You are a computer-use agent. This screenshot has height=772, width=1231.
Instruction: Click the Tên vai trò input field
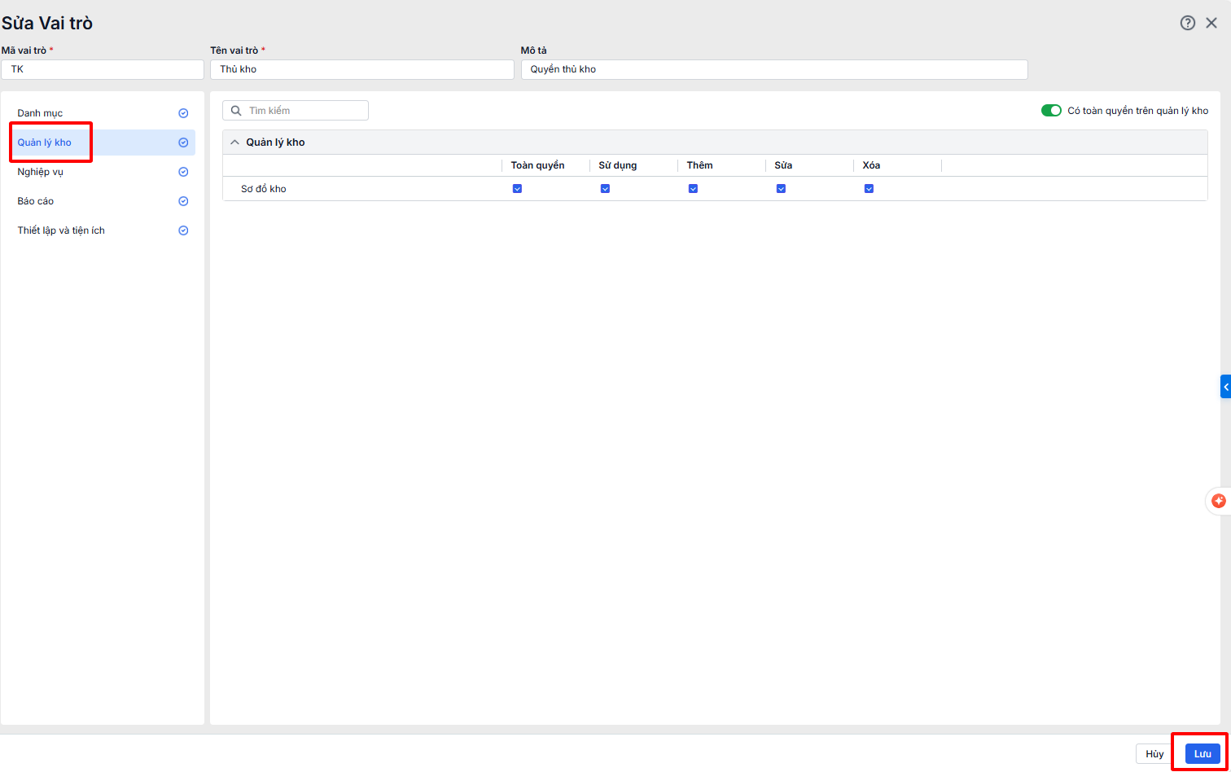(x=361, y=70)
